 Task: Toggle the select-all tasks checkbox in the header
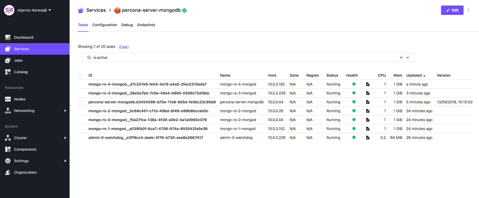click(80, 76)
